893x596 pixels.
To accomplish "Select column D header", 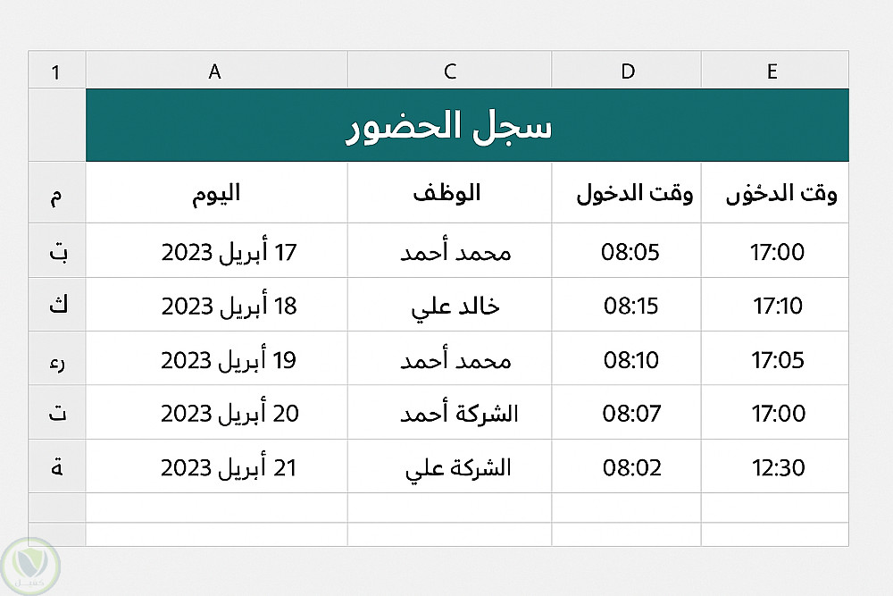I will pos(627,72).
